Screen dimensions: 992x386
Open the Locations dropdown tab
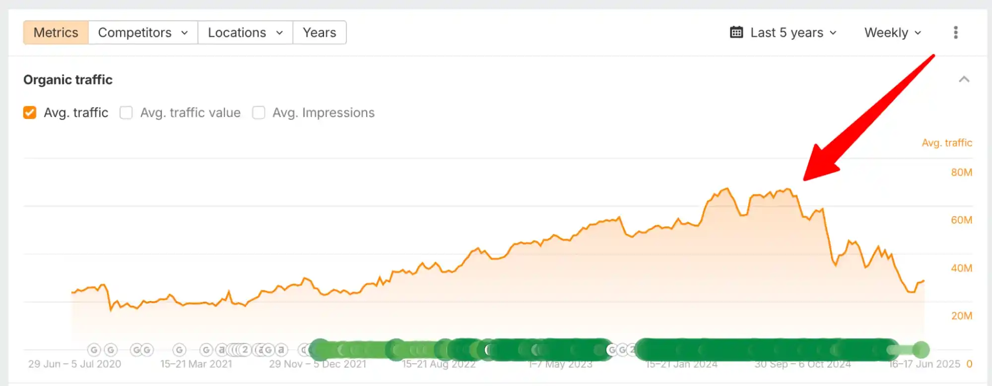(x=245, y=33)
